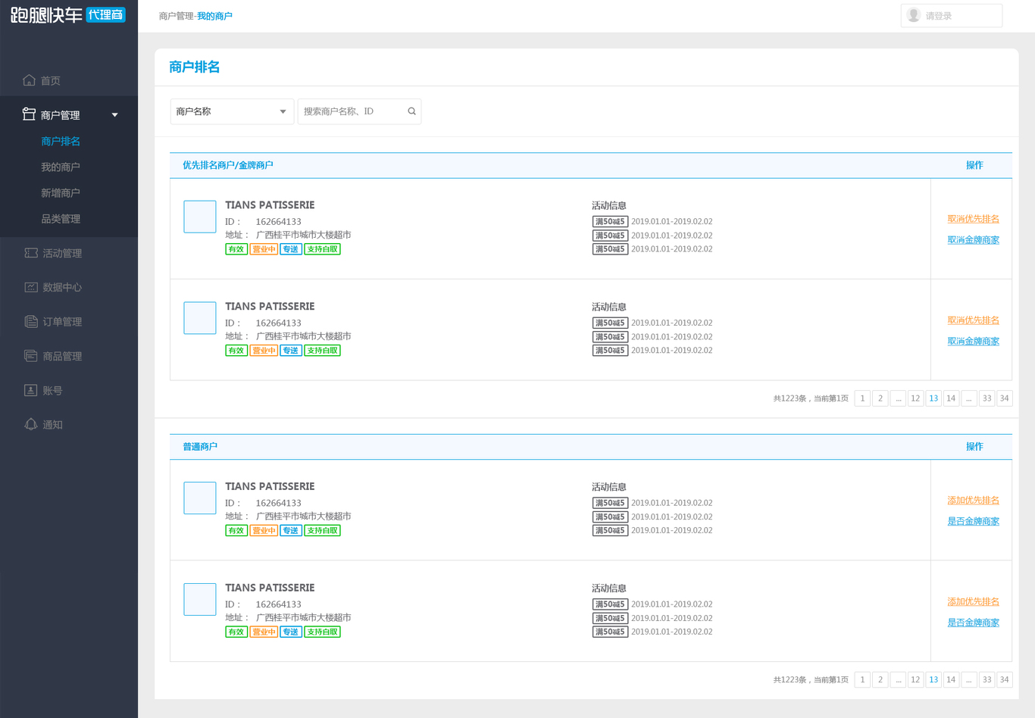Click the 商品管理 icon
The height and width of the screenshot is (718, 1035).
31,356
